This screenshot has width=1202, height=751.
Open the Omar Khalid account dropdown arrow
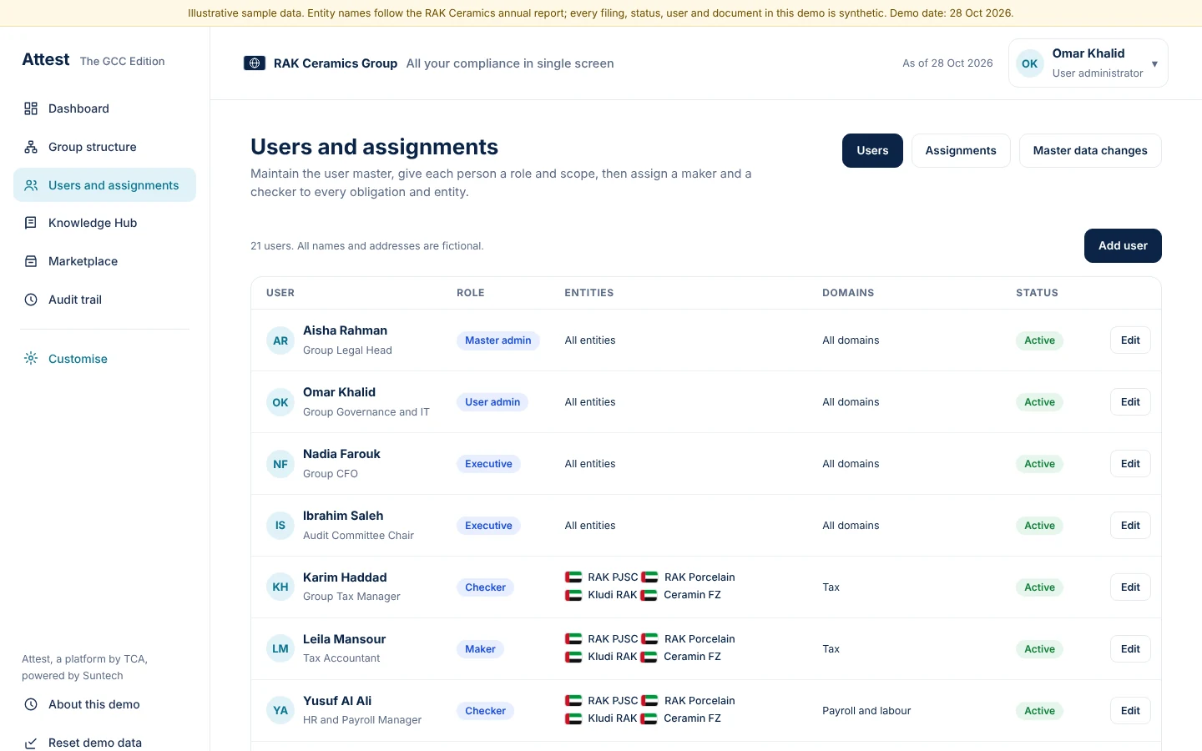1154,64
